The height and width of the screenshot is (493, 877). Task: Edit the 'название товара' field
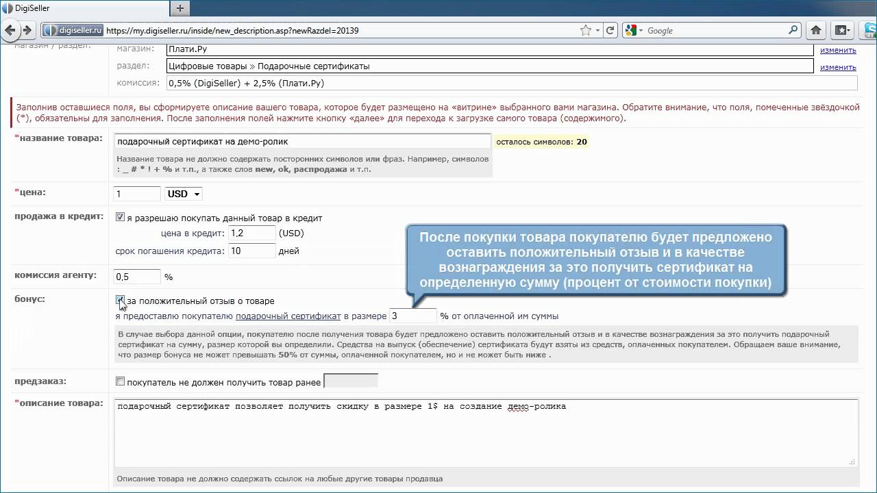(302, 142)
